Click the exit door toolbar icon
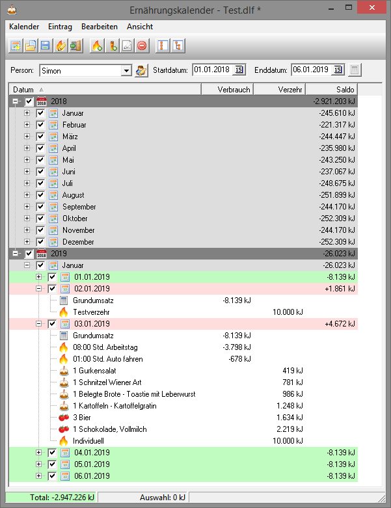Image resolution: width=391 pixels, height=508 pixels. click(75, 46)
